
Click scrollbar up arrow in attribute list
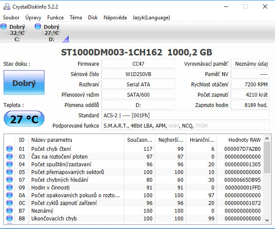point(267,138)
